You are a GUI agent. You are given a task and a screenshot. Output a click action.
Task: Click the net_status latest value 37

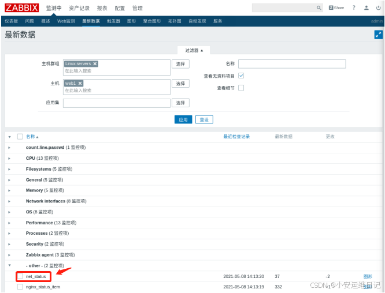pos(277,276)
